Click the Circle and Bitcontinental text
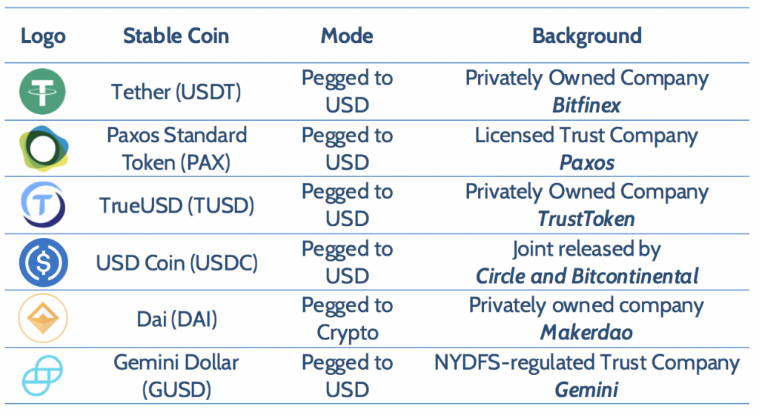Viewport: 759px width, 415px height. pos(587,276)
